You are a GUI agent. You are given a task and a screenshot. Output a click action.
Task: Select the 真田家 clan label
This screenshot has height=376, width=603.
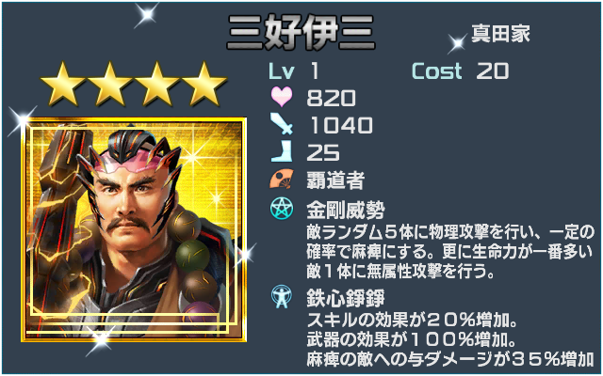coord(500,34)
